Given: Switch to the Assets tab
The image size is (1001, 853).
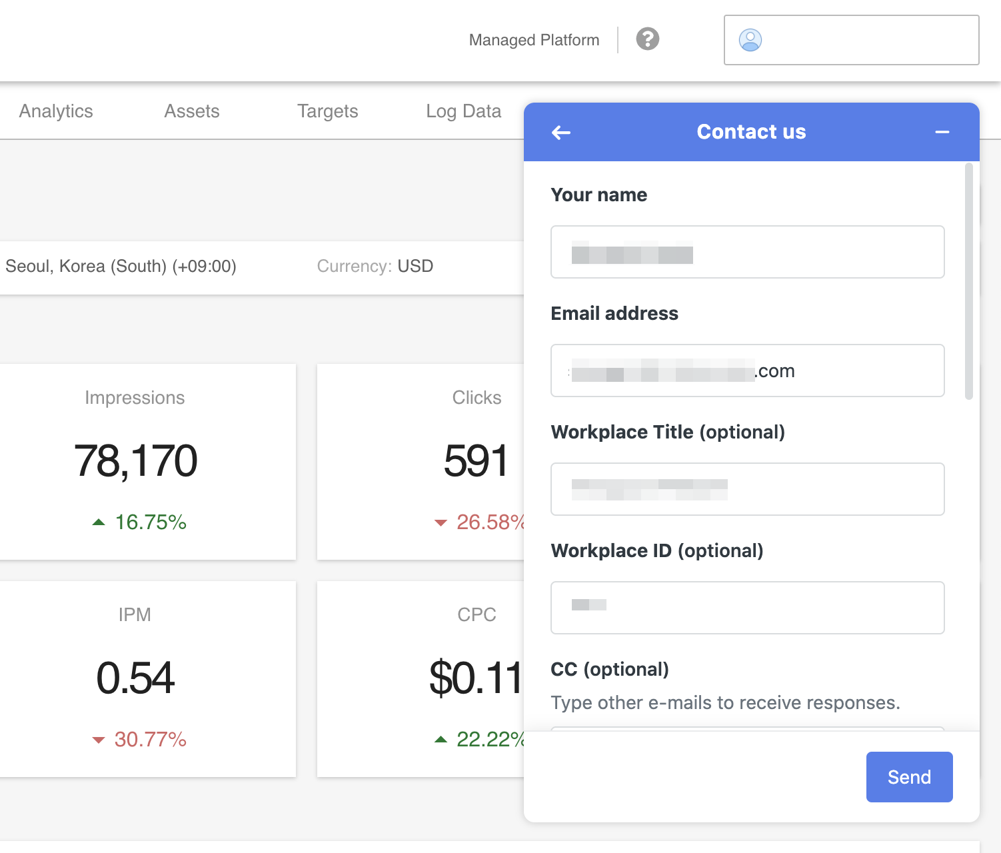Looking at the screenshot, I should point(192,111).
